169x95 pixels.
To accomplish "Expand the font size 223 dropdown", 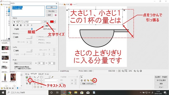I will (46, 22).
